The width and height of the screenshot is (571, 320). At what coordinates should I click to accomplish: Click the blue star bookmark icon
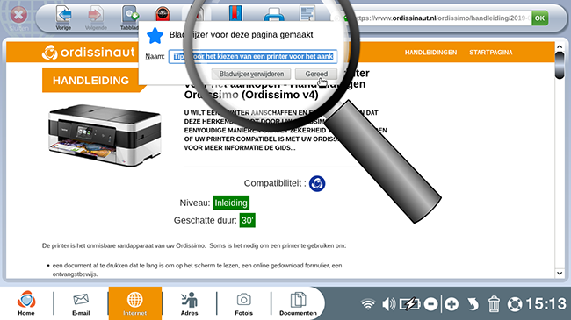click(x=155, y=36)
